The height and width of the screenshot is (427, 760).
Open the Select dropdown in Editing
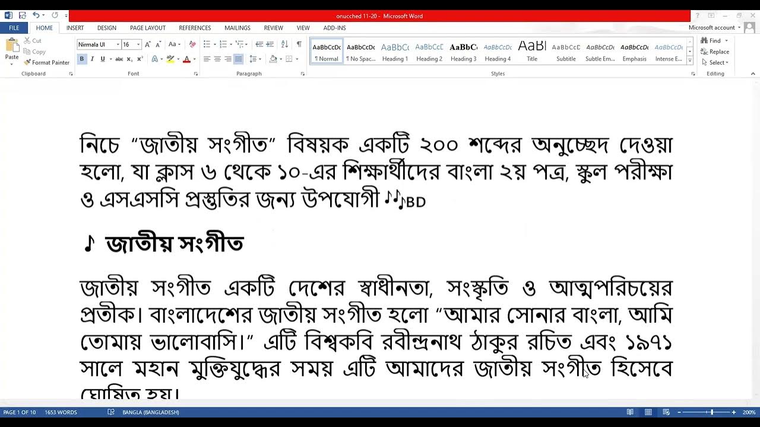(x=715, y=62)
